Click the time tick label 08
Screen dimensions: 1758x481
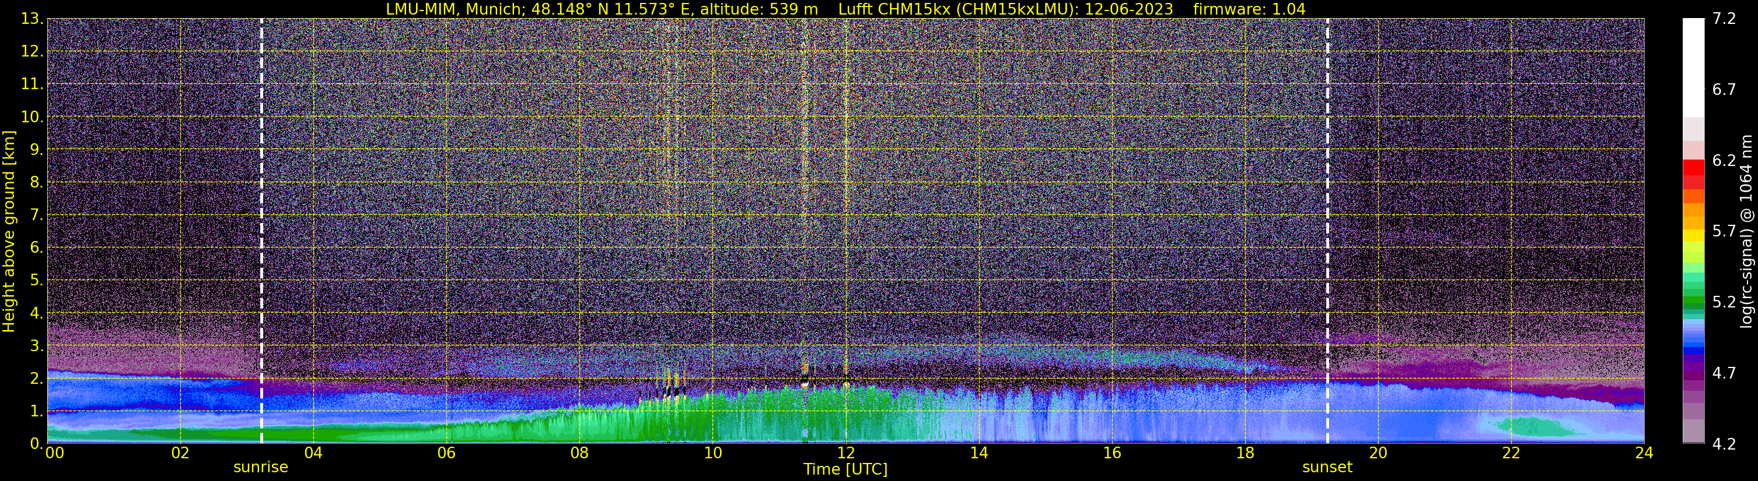(579, 453)
